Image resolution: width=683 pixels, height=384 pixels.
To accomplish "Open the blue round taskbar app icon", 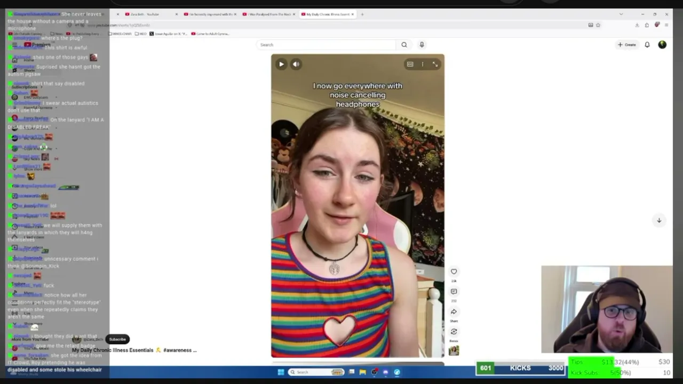I will (397, 372).
